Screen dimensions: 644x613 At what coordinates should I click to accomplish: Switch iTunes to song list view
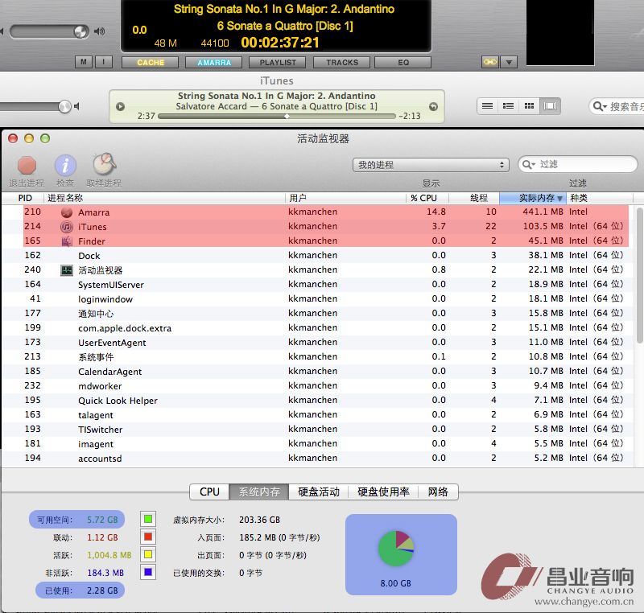click(x=488, y=106)
